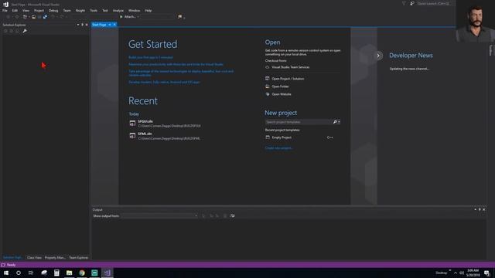Open the Edit menu
This screenshot has height=278, width=495.
tap(15, 10)
